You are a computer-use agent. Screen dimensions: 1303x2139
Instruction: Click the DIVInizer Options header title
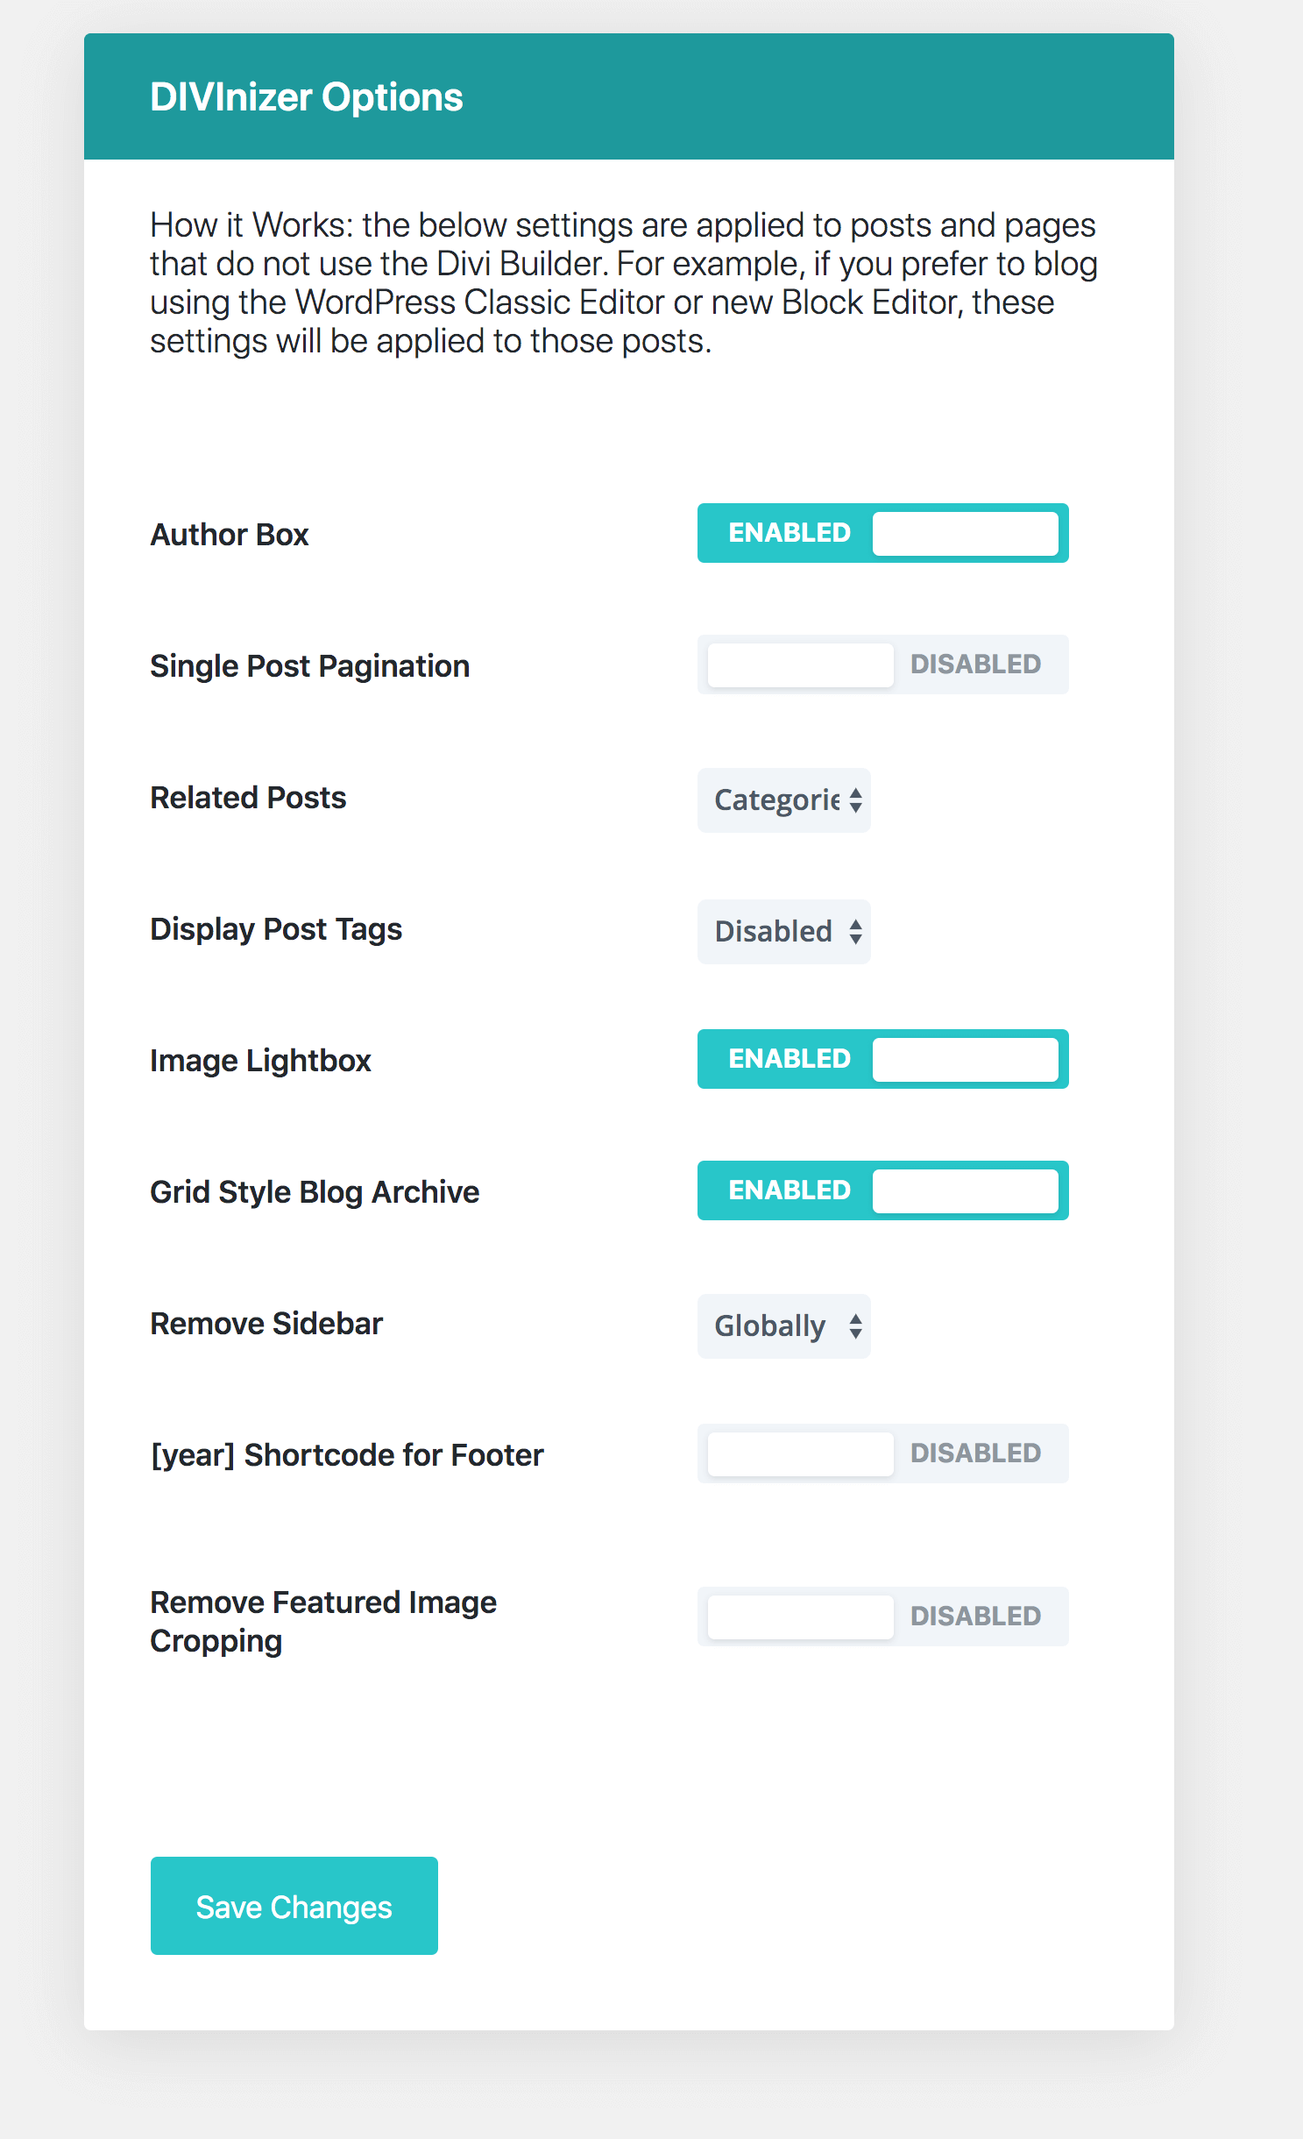307,97
